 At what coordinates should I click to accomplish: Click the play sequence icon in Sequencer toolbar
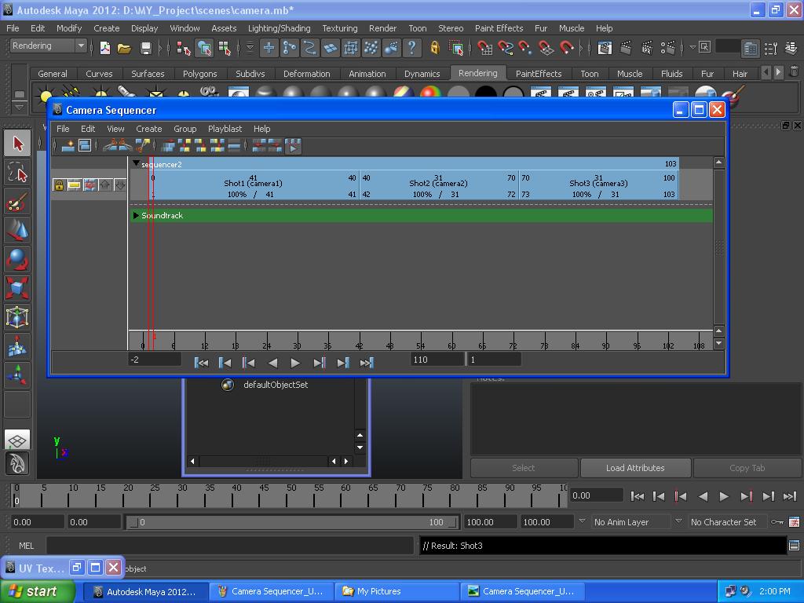(293, 146)
